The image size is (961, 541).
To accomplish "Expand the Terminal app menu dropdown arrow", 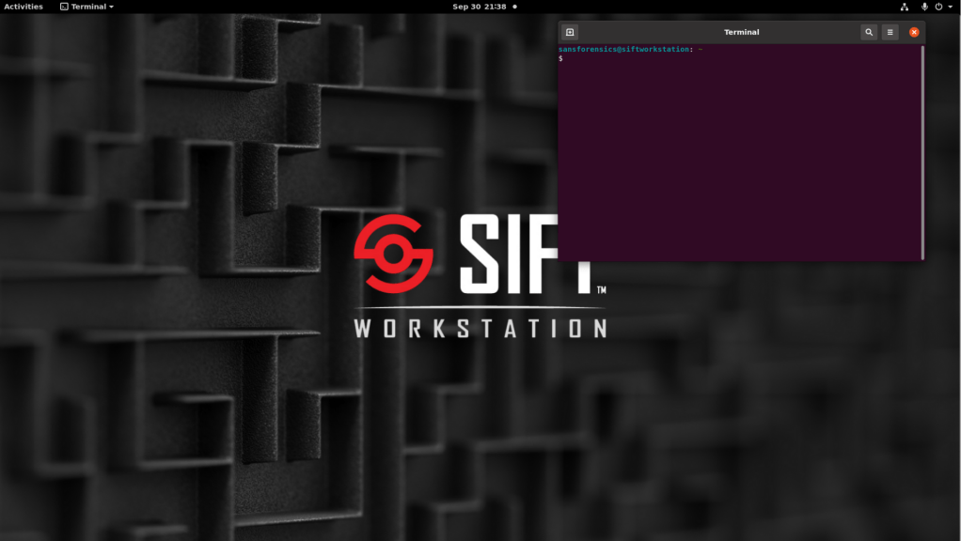I will 111,7.
